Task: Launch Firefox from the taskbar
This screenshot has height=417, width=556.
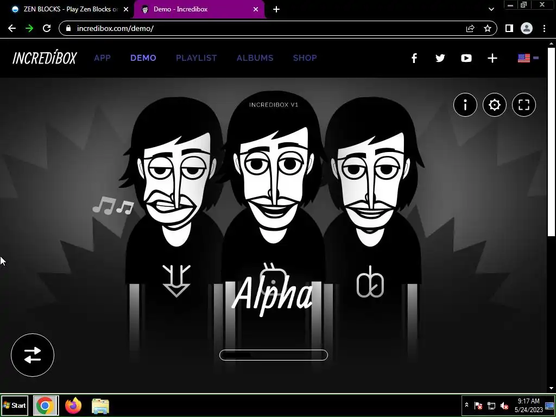Action: (73, 406)
